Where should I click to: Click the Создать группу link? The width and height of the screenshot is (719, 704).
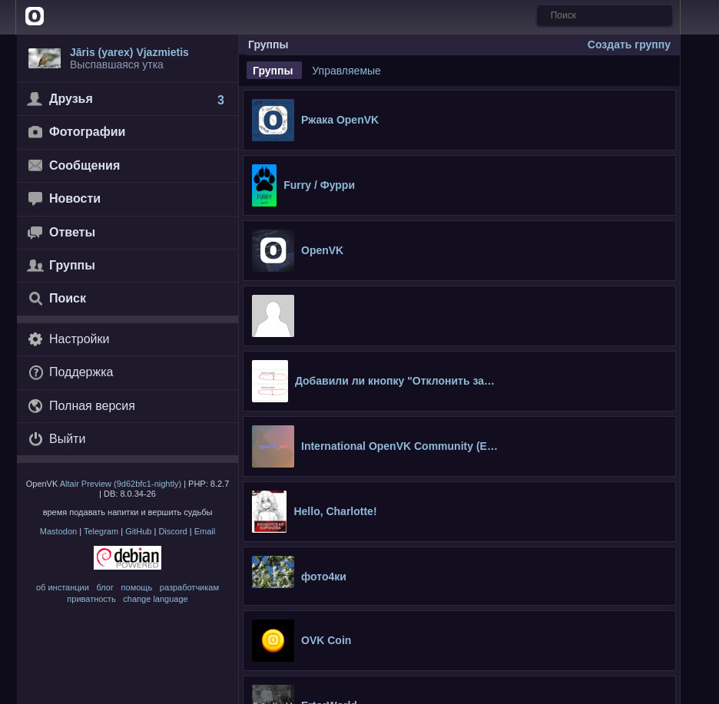tap(628, 45)
